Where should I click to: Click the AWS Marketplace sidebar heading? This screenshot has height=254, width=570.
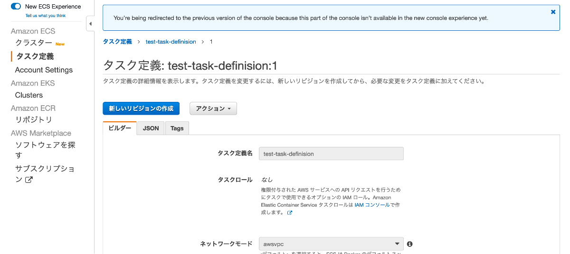(41, 133)
